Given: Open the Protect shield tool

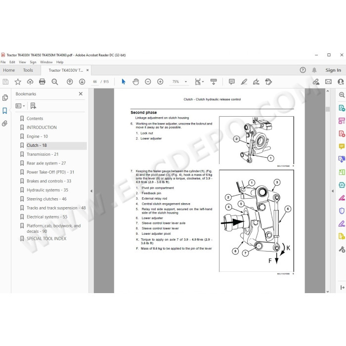Looking at the screenshot, I should [342, 211].
